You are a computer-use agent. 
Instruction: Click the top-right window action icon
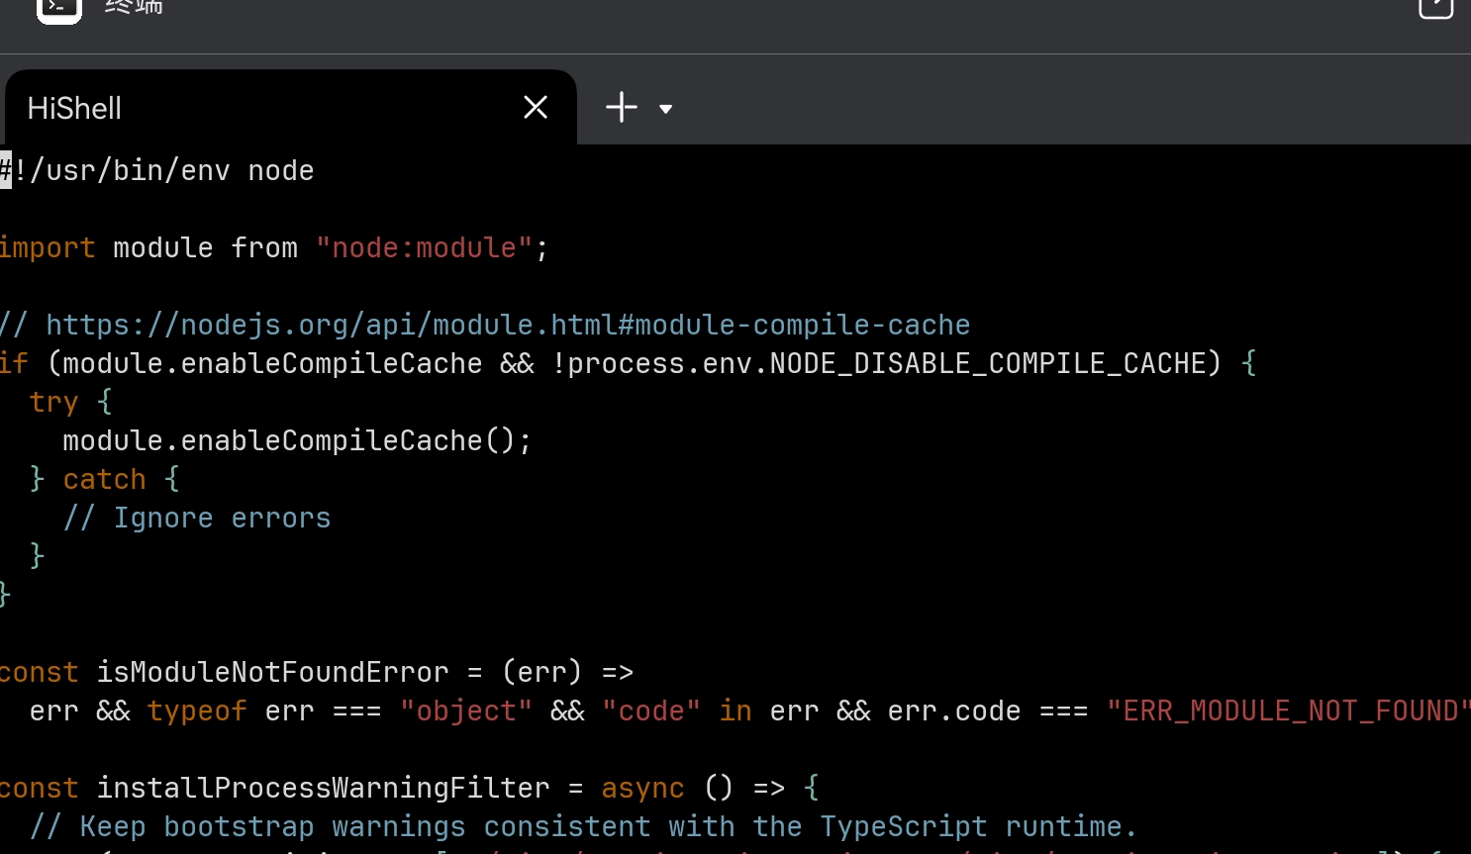tap(1435, 8)
